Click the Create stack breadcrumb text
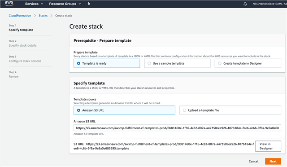287x167 pixels. 64,16
